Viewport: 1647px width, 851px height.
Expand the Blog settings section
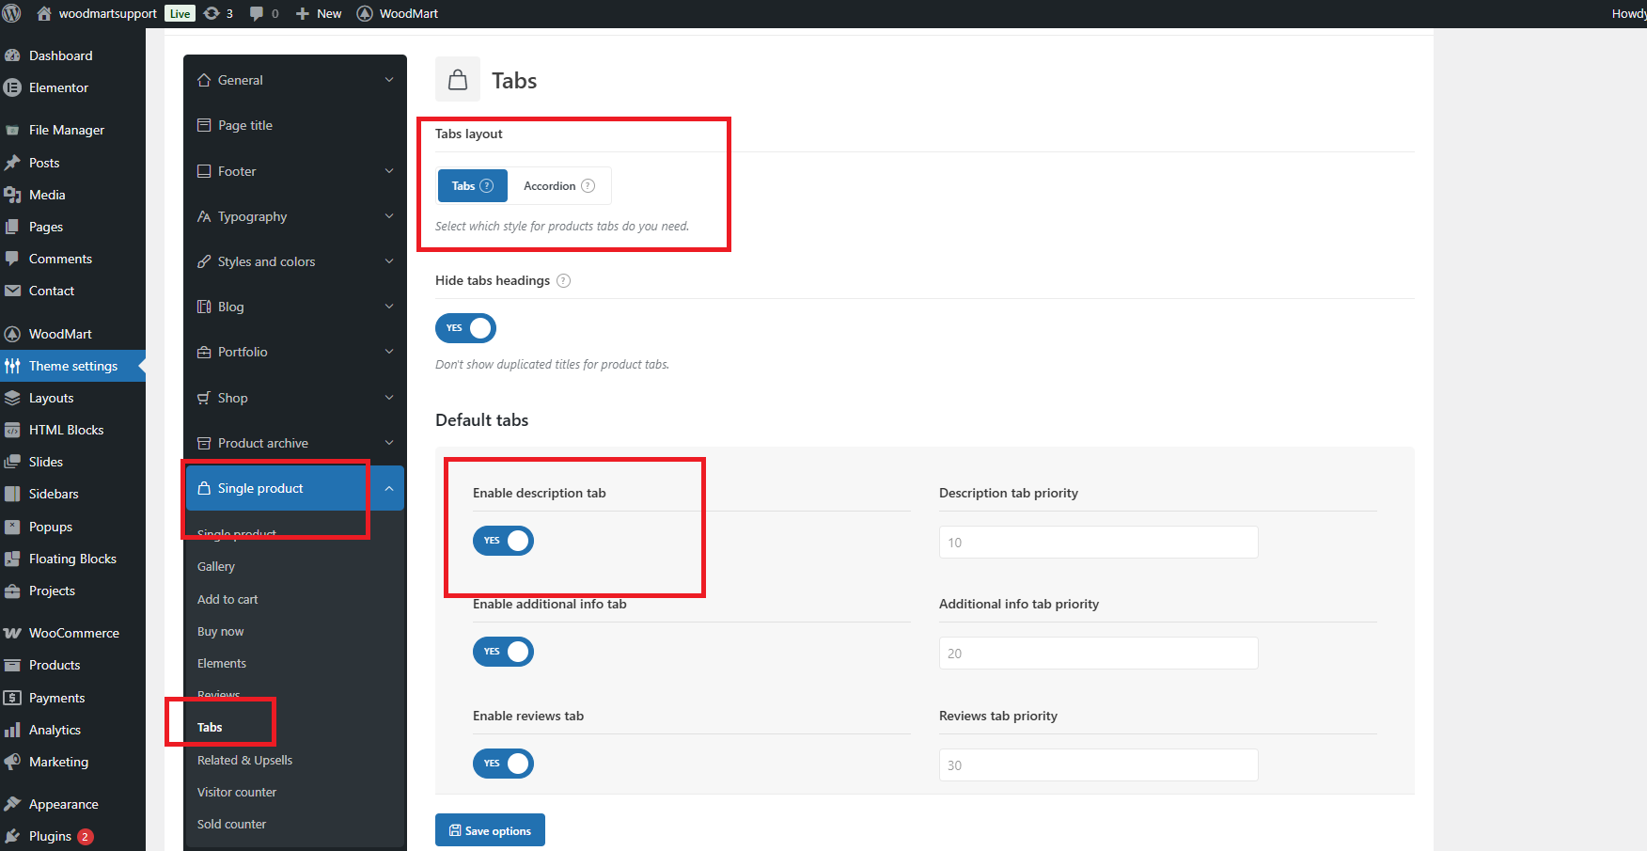(295, 307)
